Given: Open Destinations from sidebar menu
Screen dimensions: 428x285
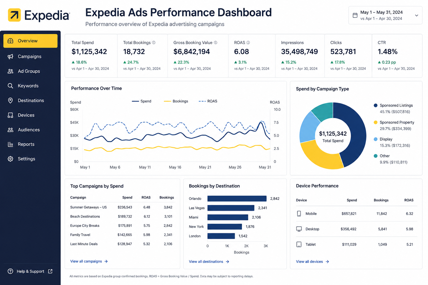Looking at the screenshot, I should pos(30,100).
